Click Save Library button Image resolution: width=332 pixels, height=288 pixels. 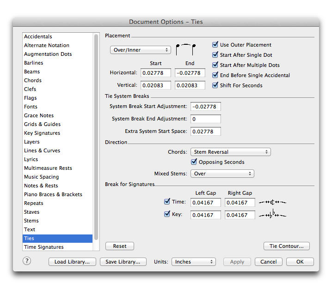123,262
